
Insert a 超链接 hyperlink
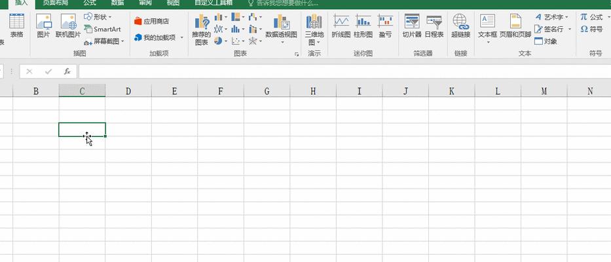[460, 26]
